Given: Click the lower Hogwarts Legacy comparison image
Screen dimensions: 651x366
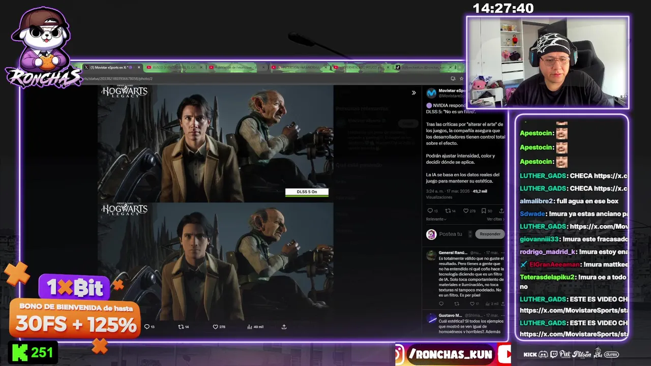Looking at the screenshot, I should (216, 261).
